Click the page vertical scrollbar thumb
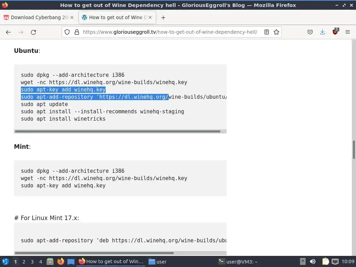356x267 pixels. tap(354, 150)
